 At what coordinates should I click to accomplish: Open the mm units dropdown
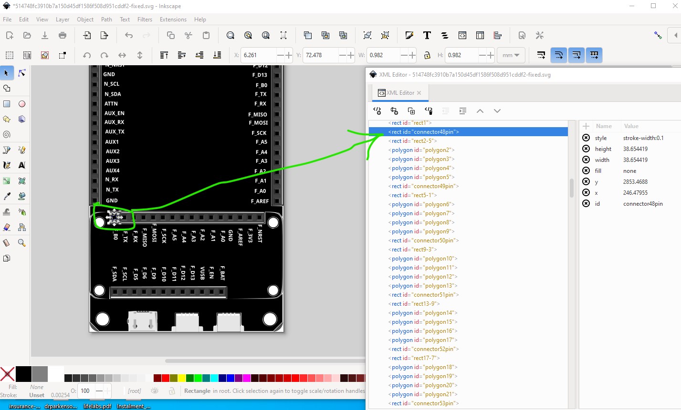click(x=511, y=55)
